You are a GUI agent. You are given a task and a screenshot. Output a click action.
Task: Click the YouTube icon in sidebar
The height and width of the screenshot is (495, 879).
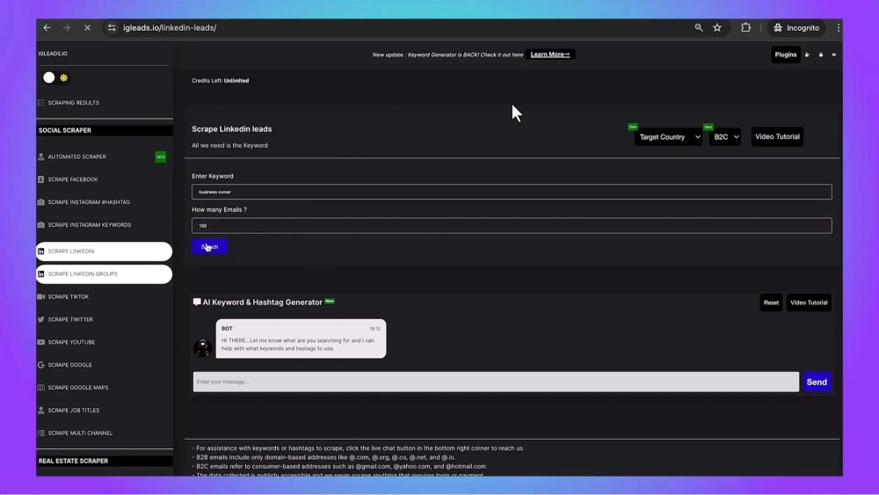41,342
